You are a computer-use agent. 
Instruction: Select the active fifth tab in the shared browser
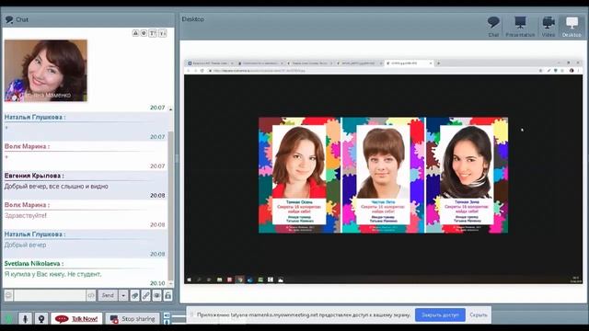(410, 63)
